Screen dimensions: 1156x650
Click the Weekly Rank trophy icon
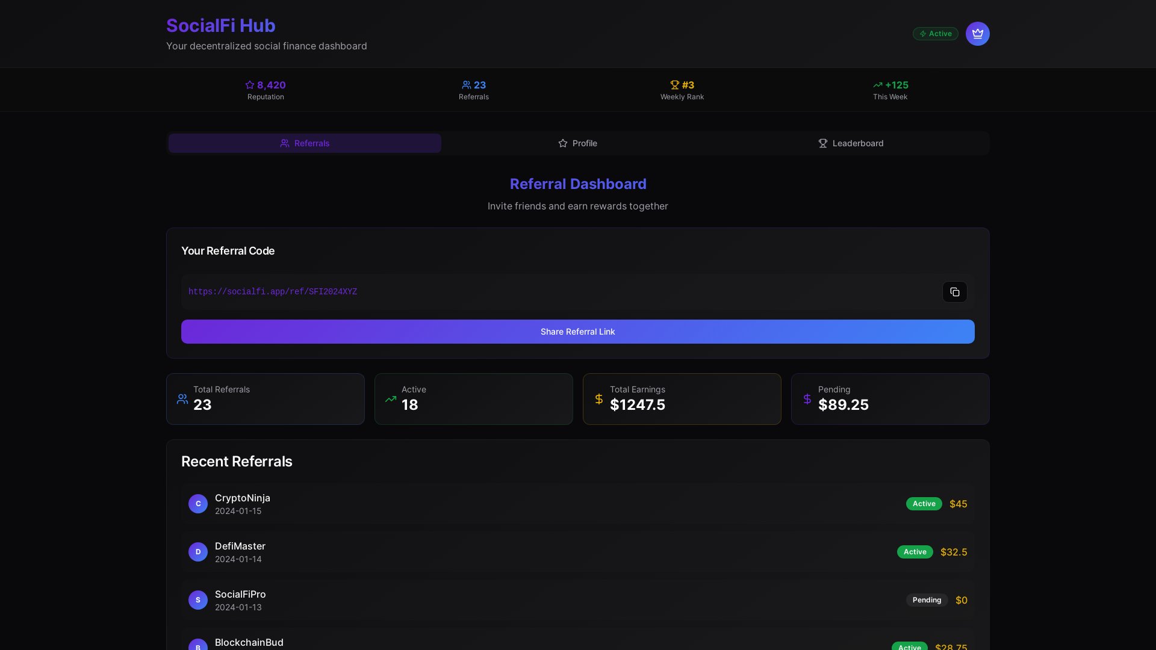click(x=674, y=85)
